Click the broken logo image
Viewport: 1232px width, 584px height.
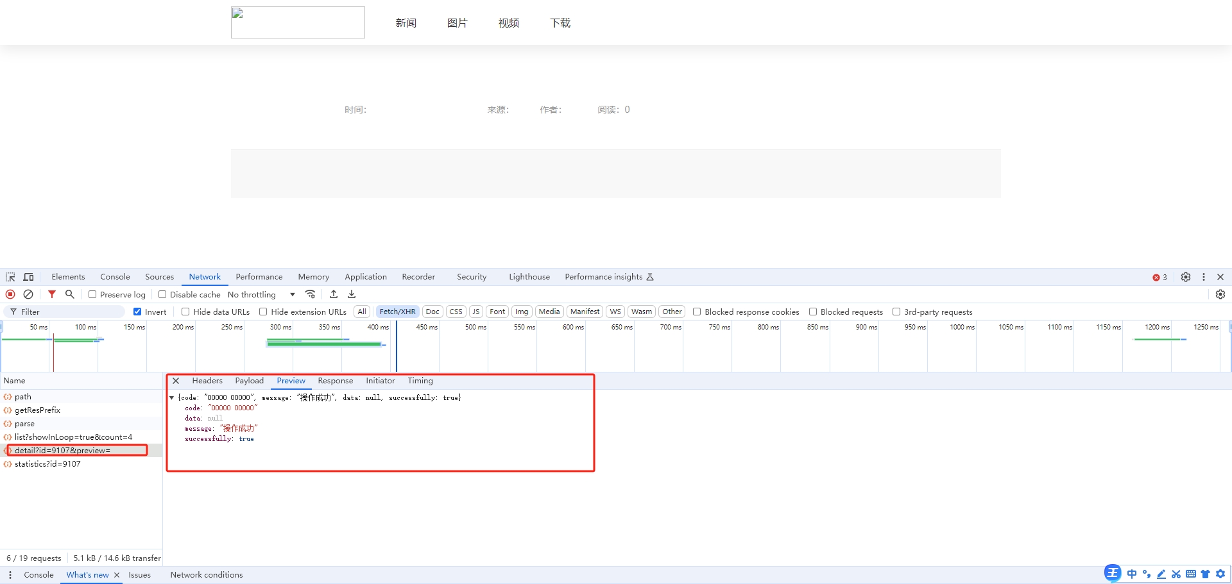click(x=298, y=22)
